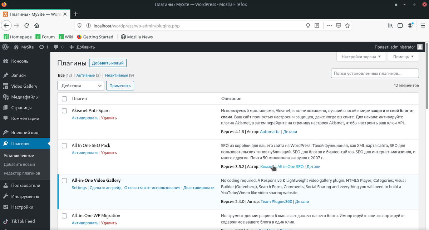This screenshot has height=230, width=429.
Task: Click the comments bubble icon in admin bar
Action: (x=56, y=47)
